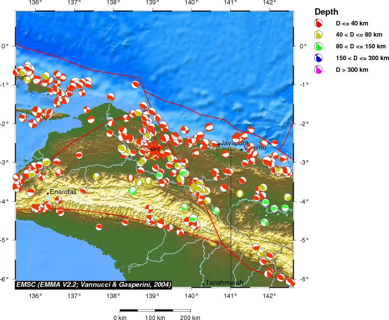389x320 pixels.
Task: Select the magenta beachball icon in the Depth legend
Action: [x=319, y=70]
